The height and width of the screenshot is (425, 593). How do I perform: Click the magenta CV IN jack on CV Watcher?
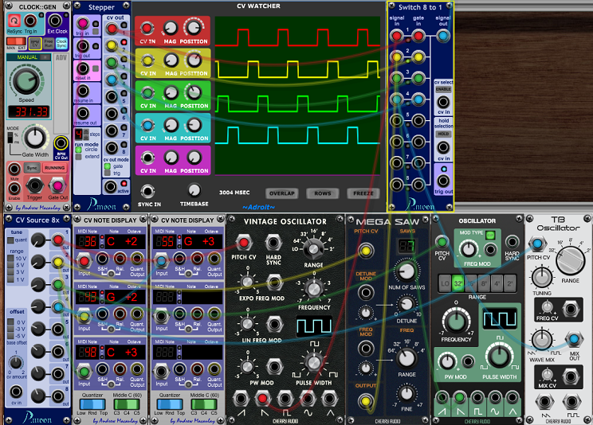coord(147,157)
